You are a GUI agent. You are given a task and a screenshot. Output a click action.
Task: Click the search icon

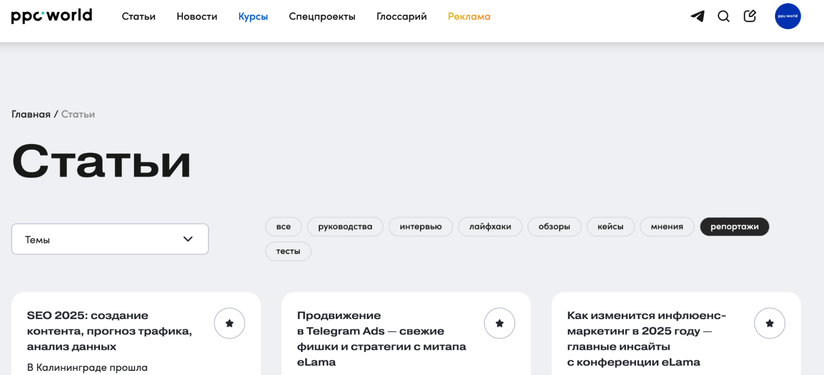[723, 16]
